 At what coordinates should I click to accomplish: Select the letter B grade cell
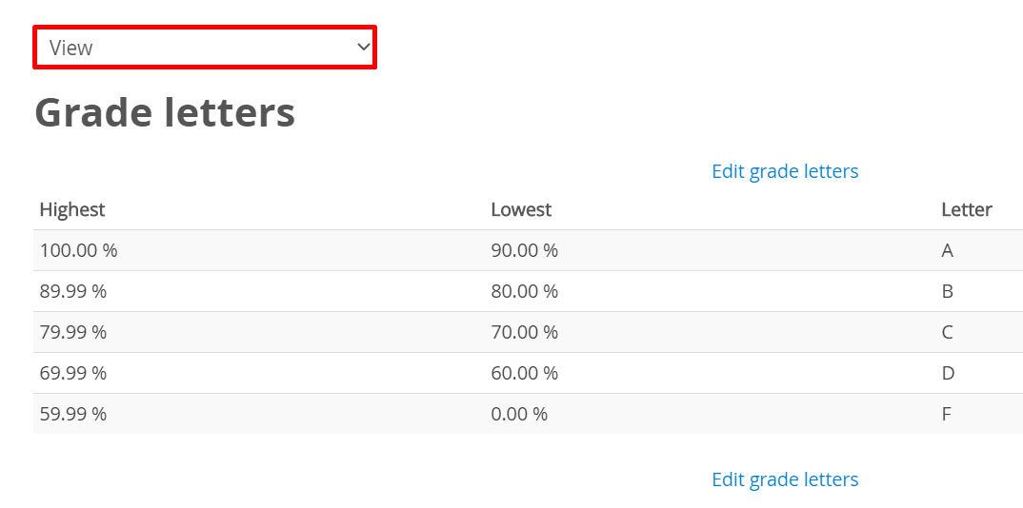(x=947, y=291)
